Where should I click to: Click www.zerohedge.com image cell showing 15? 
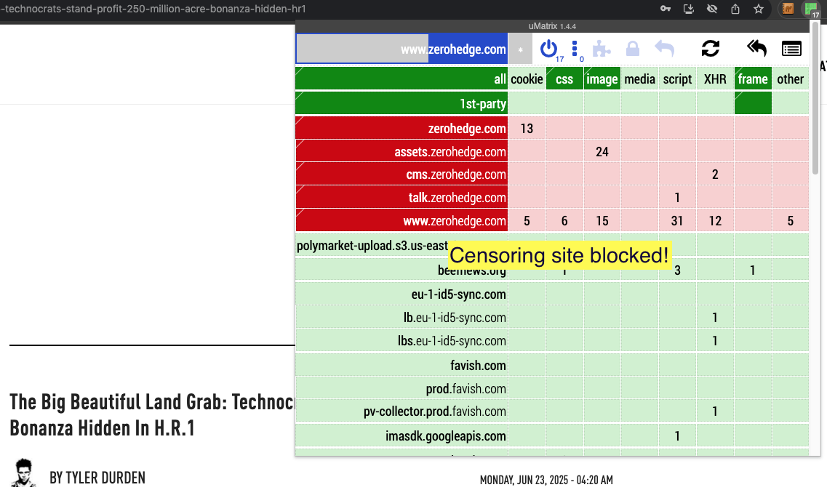602,220
